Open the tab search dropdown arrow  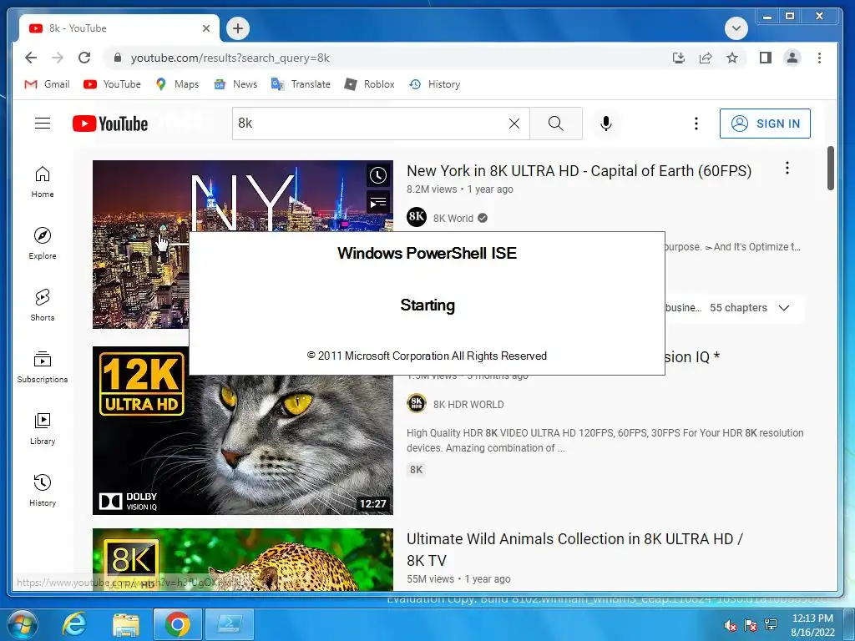736,28
